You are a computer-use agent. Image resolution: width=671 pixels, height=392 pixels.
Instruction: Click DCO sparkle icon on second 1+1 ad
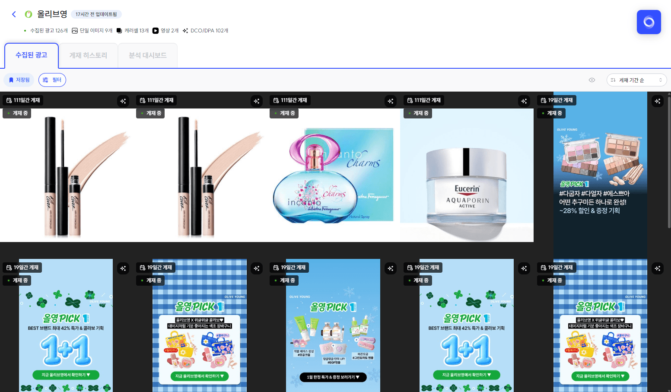[x=524, y=268]
